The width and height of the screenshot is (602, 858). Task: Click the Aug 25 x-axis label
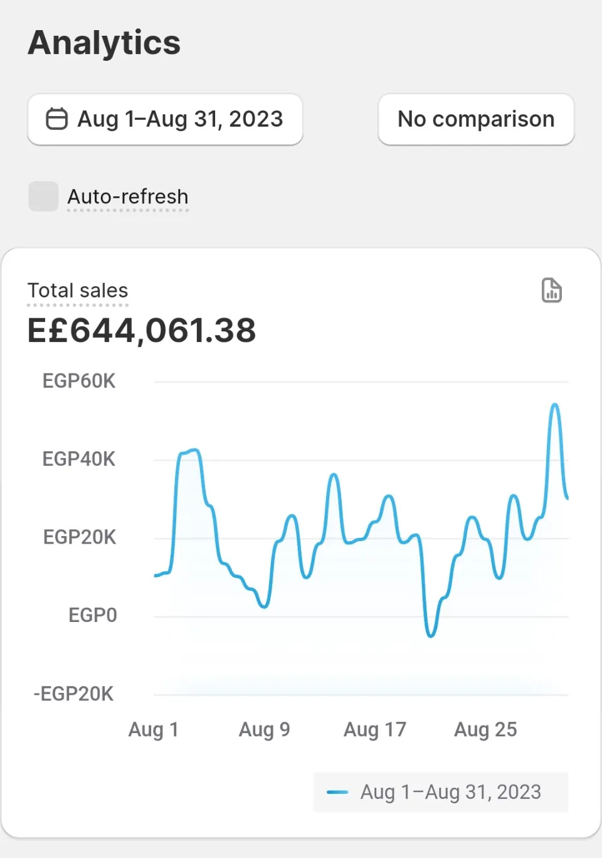coord(486,729)
